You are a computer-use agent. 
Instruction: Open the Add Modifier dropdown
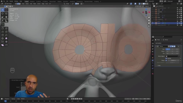tap(168, 43)
